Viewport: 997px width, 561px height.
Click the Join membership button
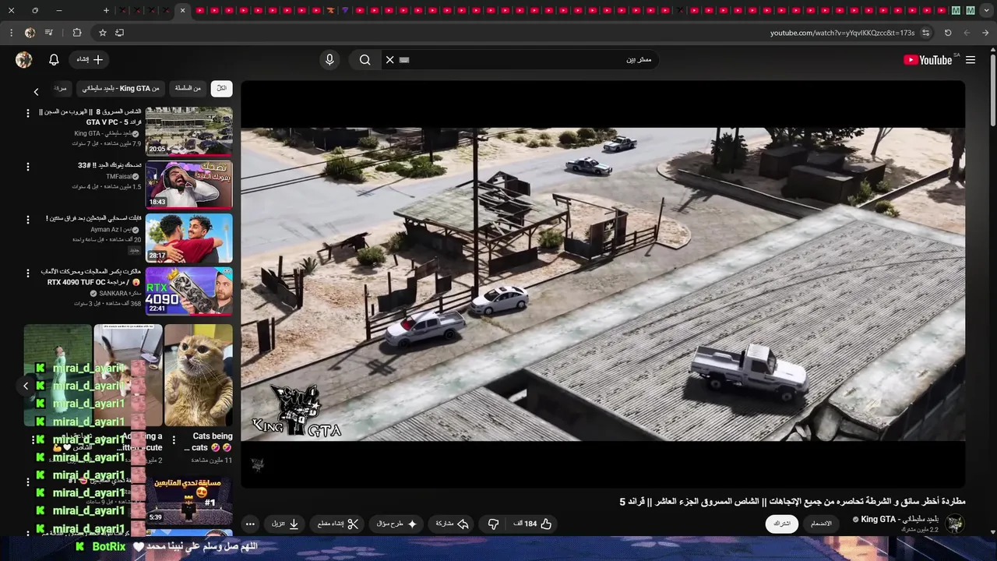click(x=821, y=524)
